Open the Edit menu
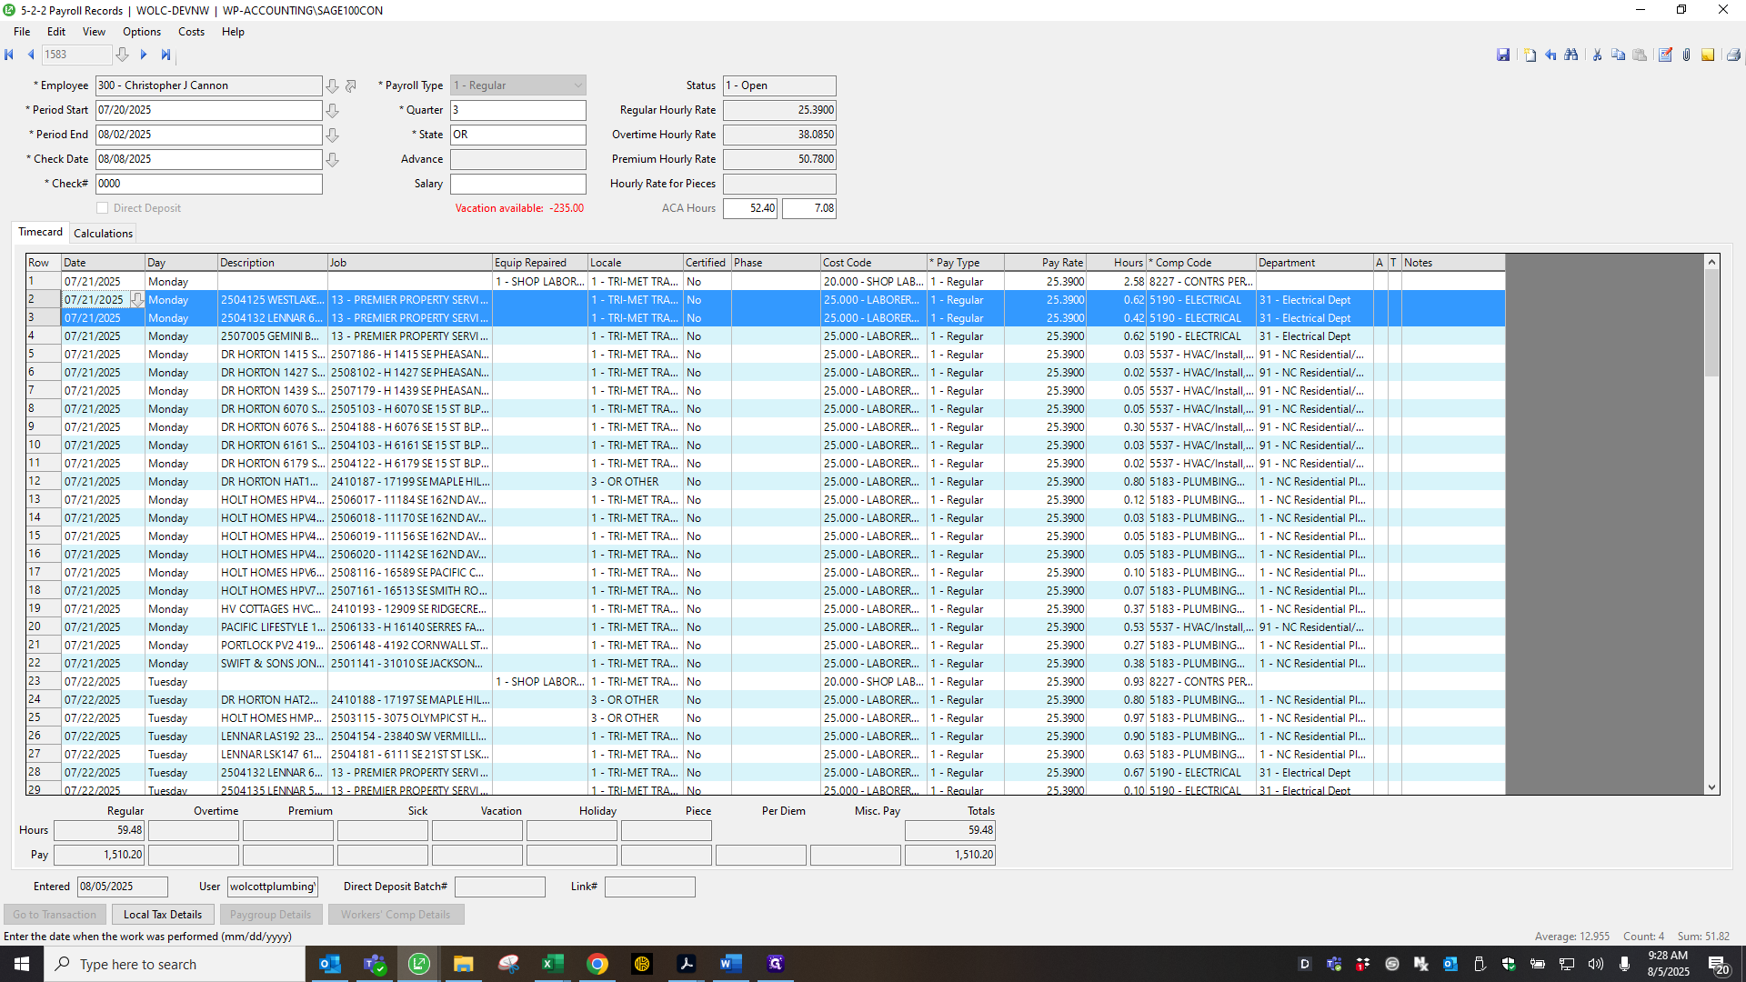1746x982 pixels. click(x=56, y=32)
